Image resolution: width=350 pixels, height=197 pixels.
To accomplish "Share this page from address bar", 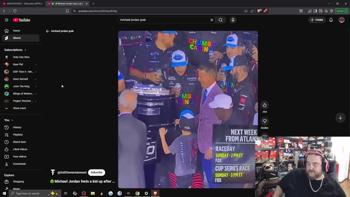I will (x=252, y=11).
